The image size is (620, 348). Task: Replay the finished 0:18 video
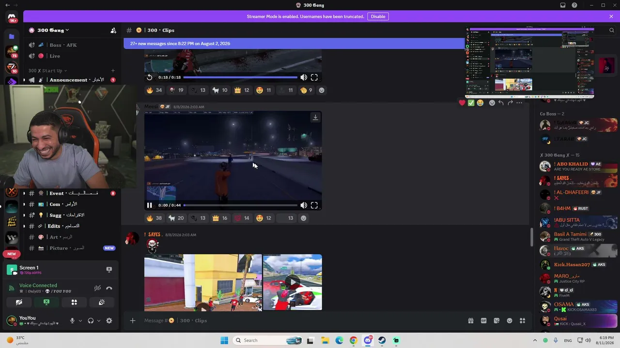(150, 77)
